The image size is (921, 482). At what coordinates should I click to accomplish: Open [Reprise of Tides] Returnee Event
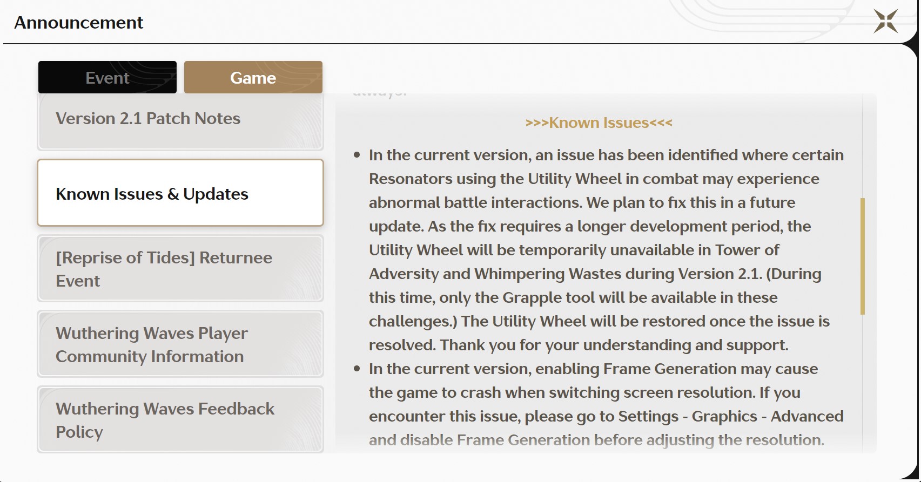pos(180,268)
